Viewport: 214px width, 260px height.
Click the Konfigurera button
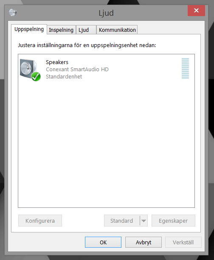point(40,221)
